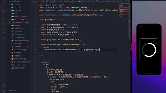This screenshot has width=166, height=93.
Task: Expand the __tests__ folder
Action: point(10,4)
